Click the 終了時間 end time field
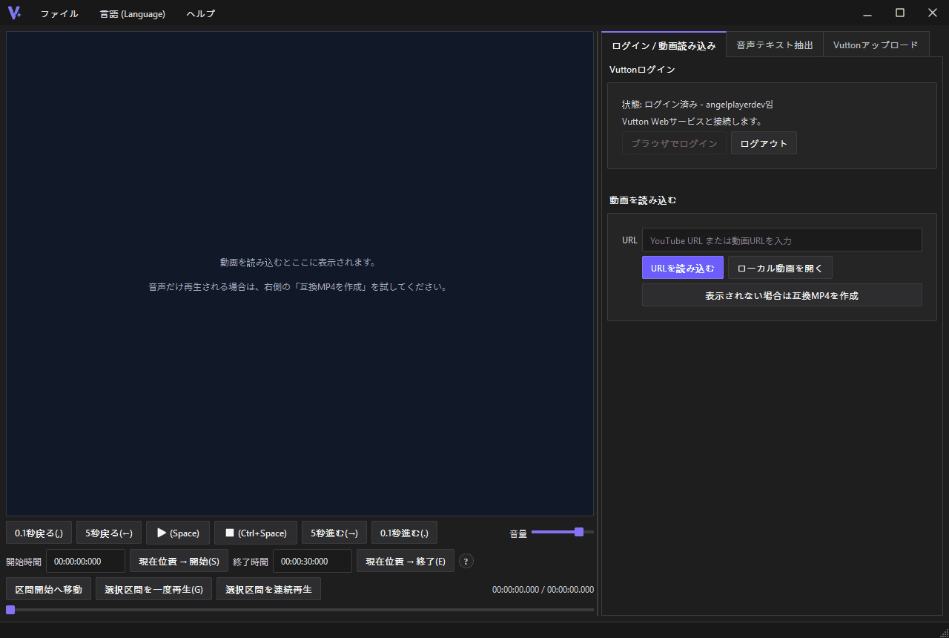949x638 pixels. (x=312, y=561)
